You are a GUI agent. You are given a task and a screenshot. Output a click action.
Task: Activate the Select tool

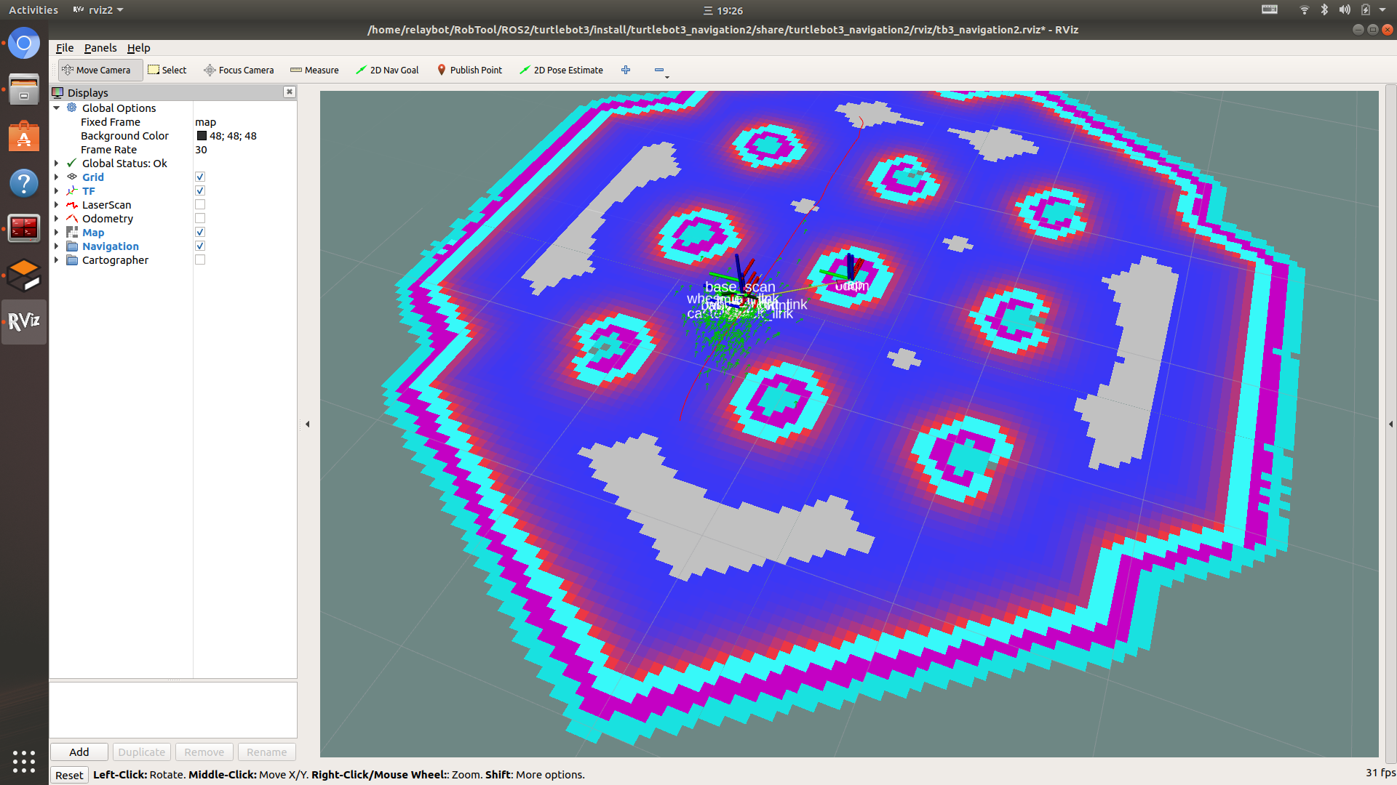click(x=167, y=70)
